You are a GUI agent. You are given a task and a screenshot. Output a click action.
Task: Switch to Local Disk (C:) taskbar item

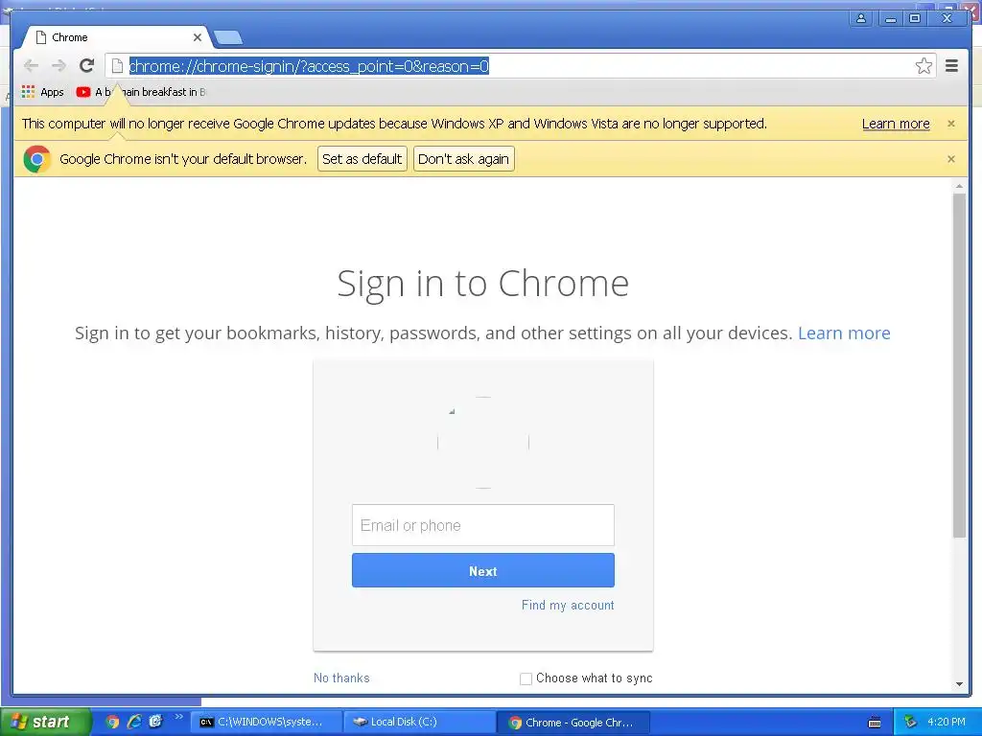[x=420, y=723]
